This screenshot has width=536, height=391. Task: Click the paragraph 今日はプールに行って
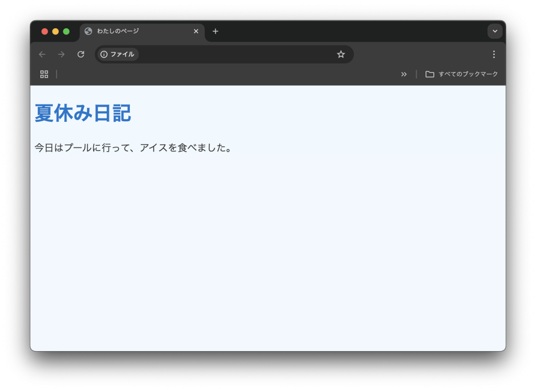coord(134,147)
